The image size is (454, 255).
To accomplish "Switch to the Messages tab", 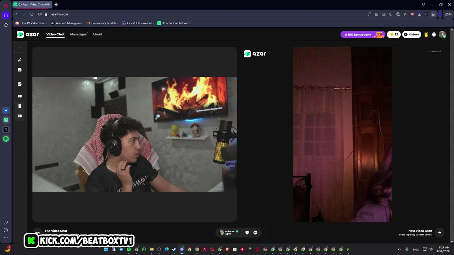I will point(78,34).
